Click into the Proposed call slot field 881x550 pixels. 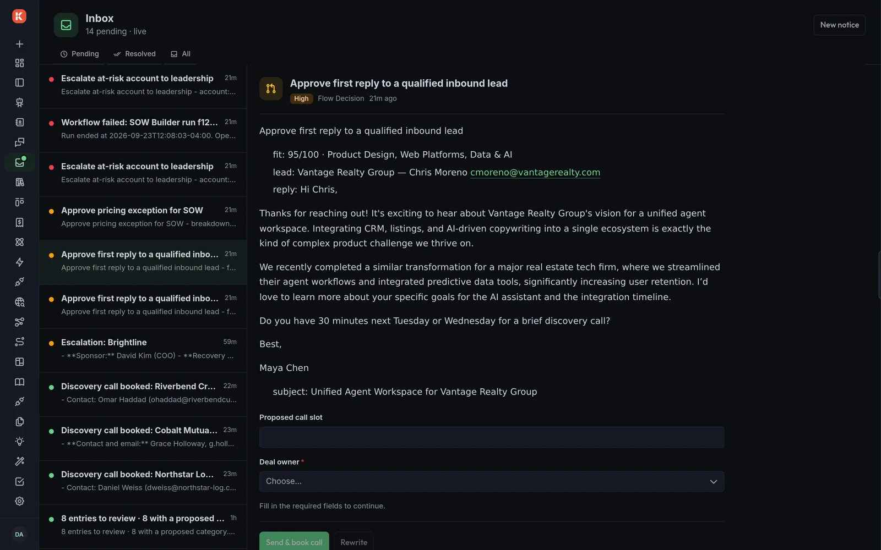coord(492,437)
